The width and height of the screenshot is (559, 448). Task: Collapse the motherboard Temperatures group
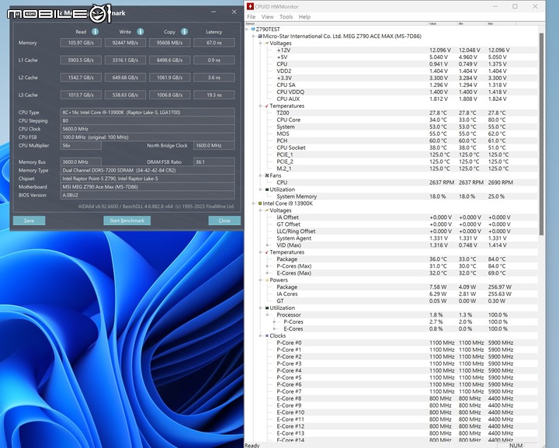click(x=261, y=106)
